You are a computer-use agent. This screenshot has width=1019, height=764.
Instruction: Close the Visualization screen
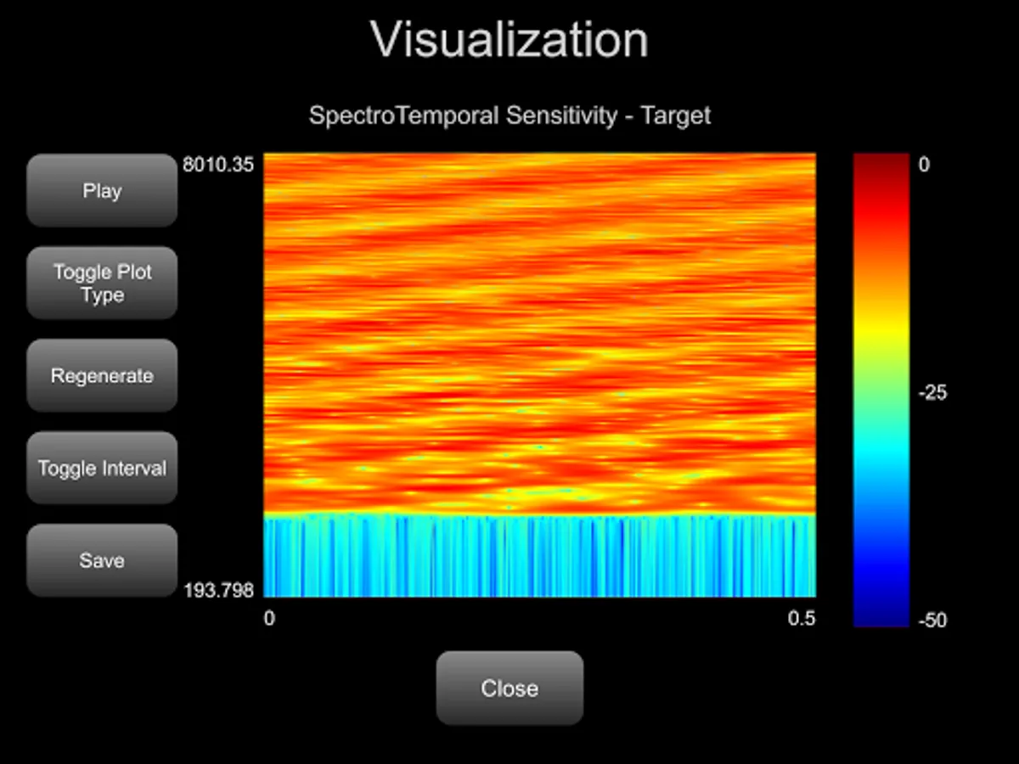pos(509,688)
